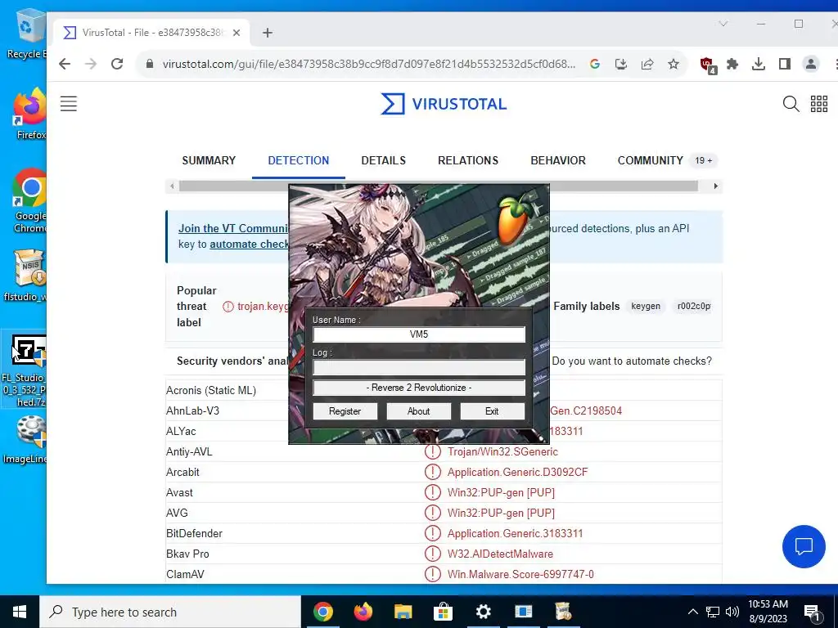Click the VirusTotal logo
Viewport: 838px width, 628px height.
pyautogui.click(x=444, y=104)
